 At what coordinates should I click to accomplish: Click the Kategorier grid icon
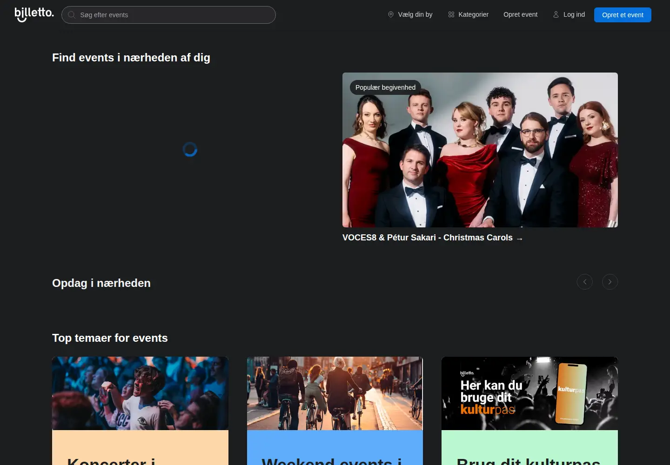point(451,15)
